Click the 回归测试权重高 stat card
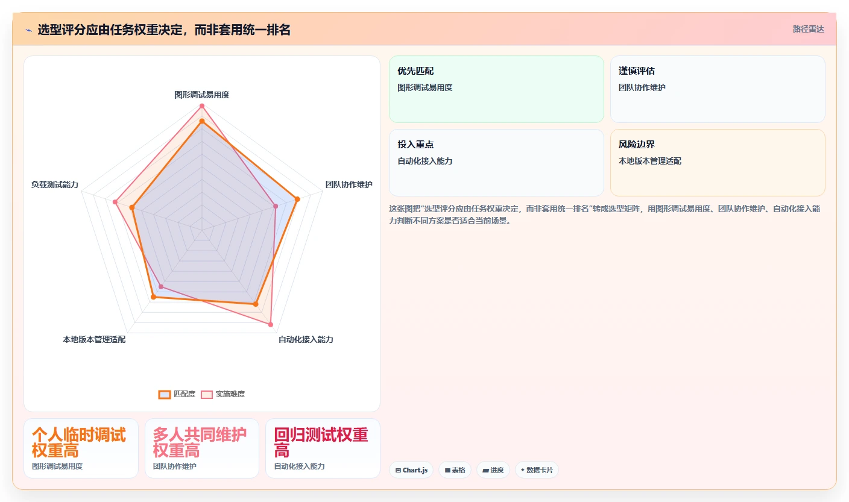Image resolution: width=849 pixels, height=502 pixels. click(323, 448)
